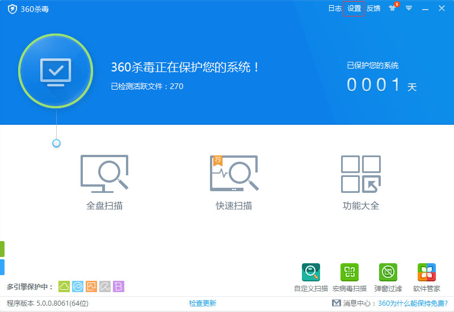The image size is (454, 312).
Task: Open the skin shirt icon with badge
Action: point(393,8)
